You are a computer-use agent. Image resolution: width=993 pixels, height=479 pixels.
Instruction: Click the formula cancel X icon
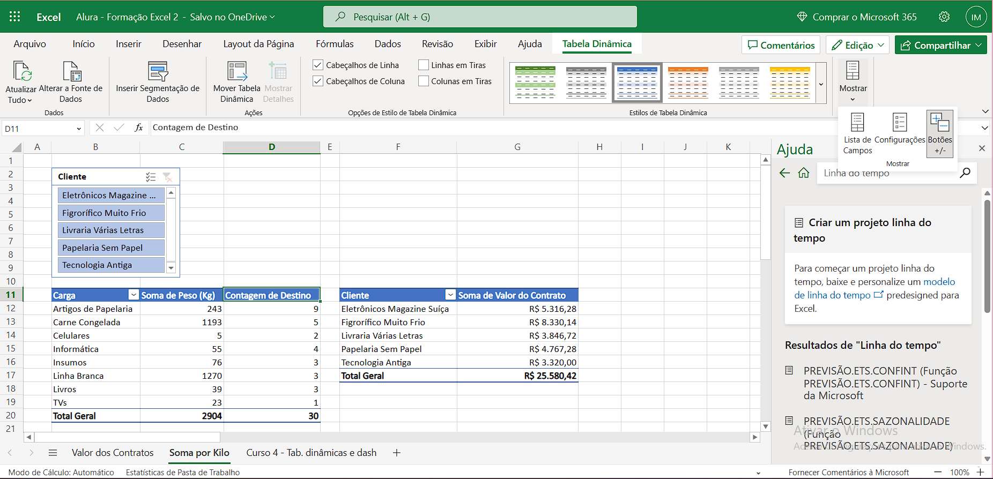click(x=100, y=128)
